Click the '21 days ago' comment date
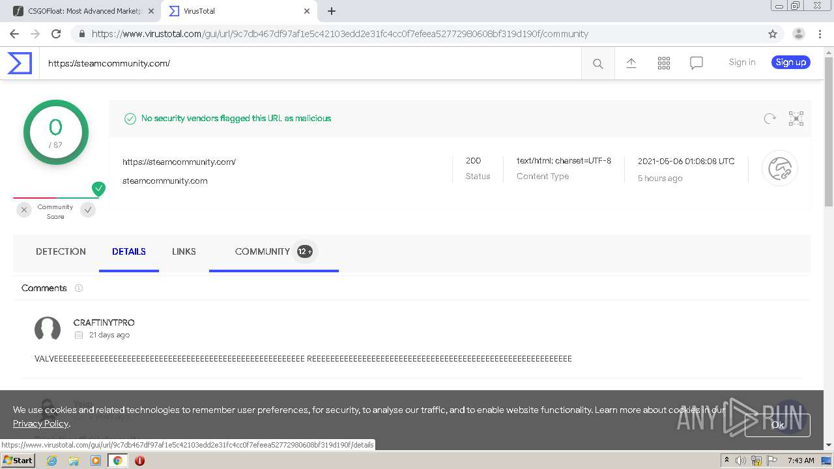Image resolution: width=834 pixels, height=469 pixels. pyautogui.click(x=109, y=335)
